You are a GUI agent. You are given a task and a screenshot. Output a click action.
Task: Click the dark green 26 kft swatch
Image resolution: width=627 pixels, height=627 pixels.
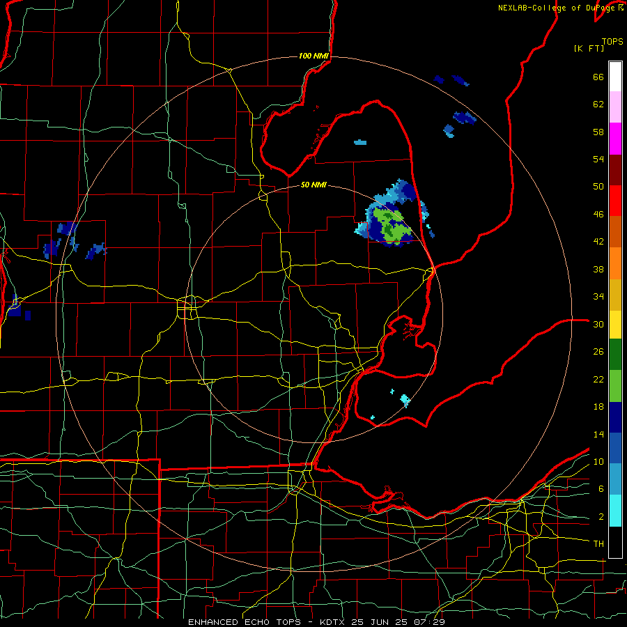click(x=615, y=355)
